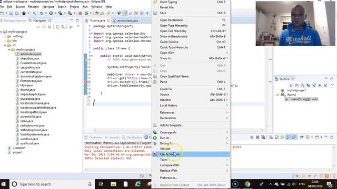
Task: Click Run button in Eclipse toolbar
Action: pyautogui.click(x=51, y=13)
